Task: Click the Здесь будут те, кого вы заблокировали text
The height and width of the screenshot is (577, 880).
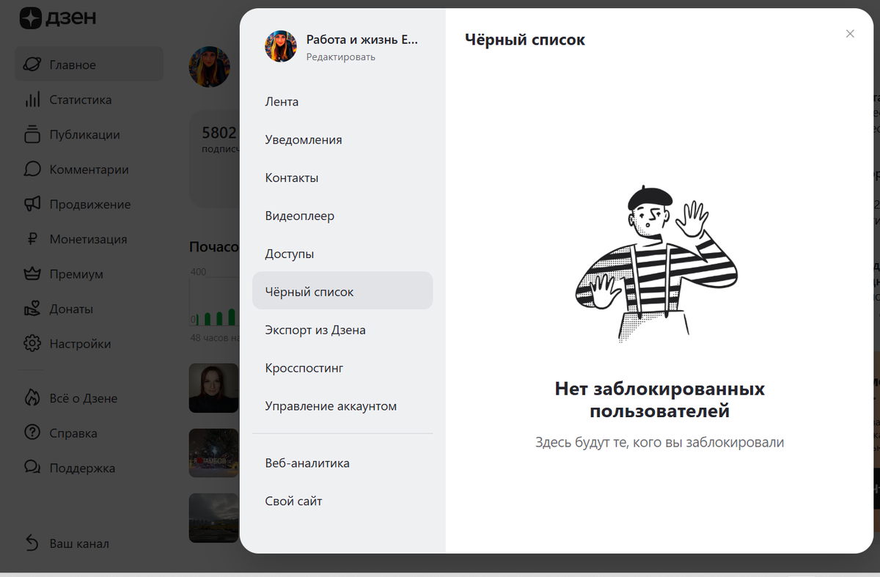Action: (659, 442)
